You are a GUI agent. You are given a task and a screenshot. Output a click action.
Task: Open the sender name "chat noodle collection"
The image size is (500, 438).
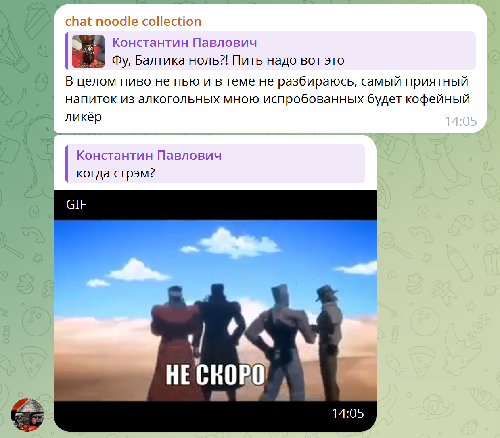tap(133, 21)
